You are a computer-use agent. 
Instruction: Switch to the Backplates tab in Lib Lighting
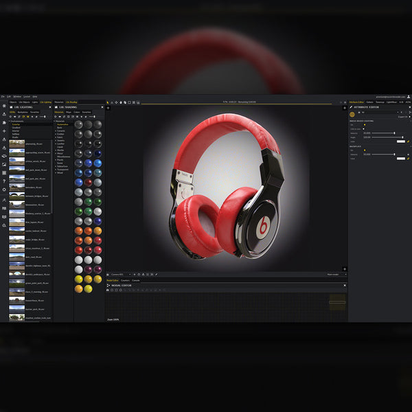tap(23, 112)
